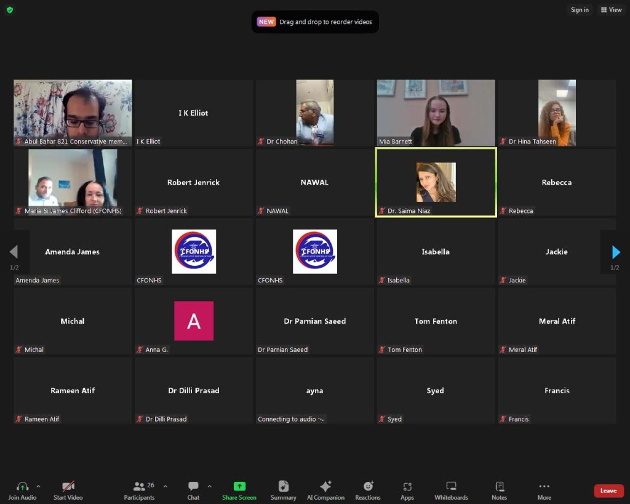Launch AI Companion

(x=325, y=490)
